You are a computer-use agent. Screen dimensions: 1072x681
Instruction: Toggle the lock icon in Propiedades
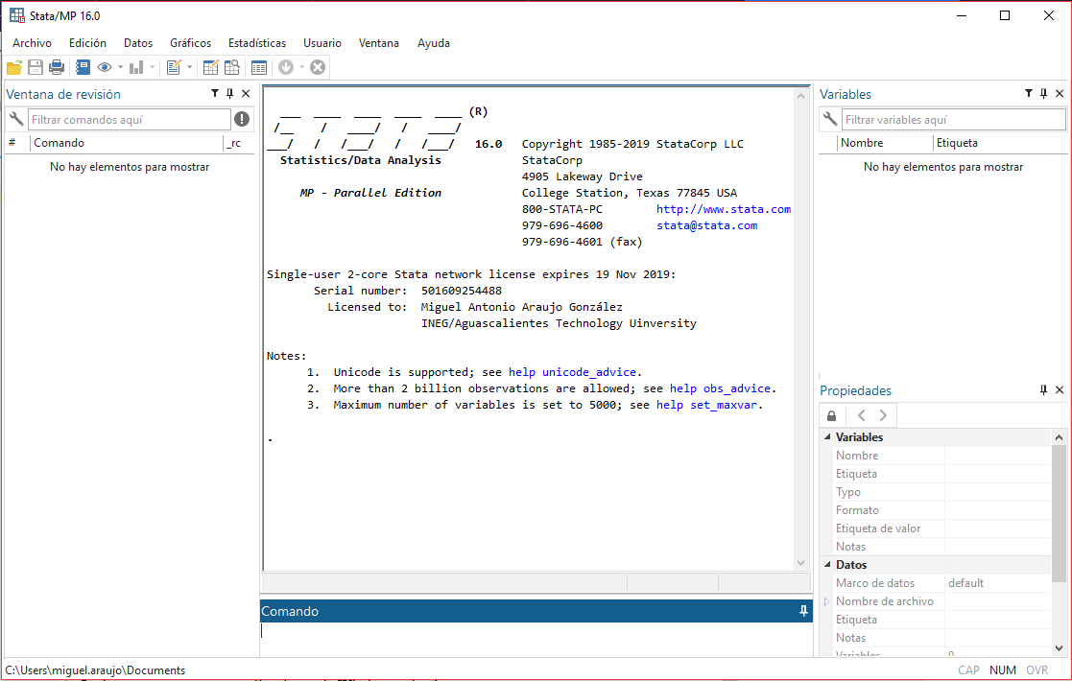tap(832, 415)
